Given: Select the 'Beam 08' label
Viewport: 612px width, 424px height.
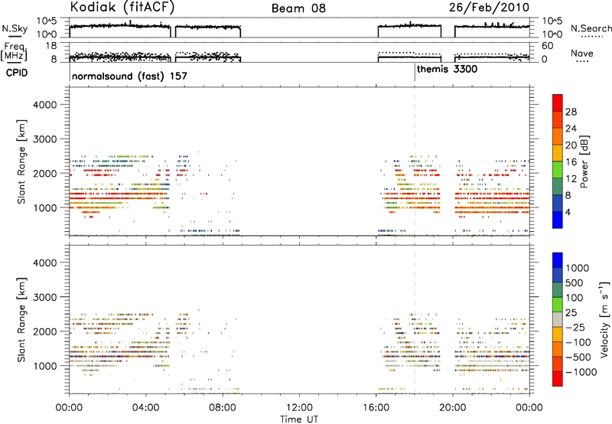Looking at the screenshot, I should (x=298, y=8).
